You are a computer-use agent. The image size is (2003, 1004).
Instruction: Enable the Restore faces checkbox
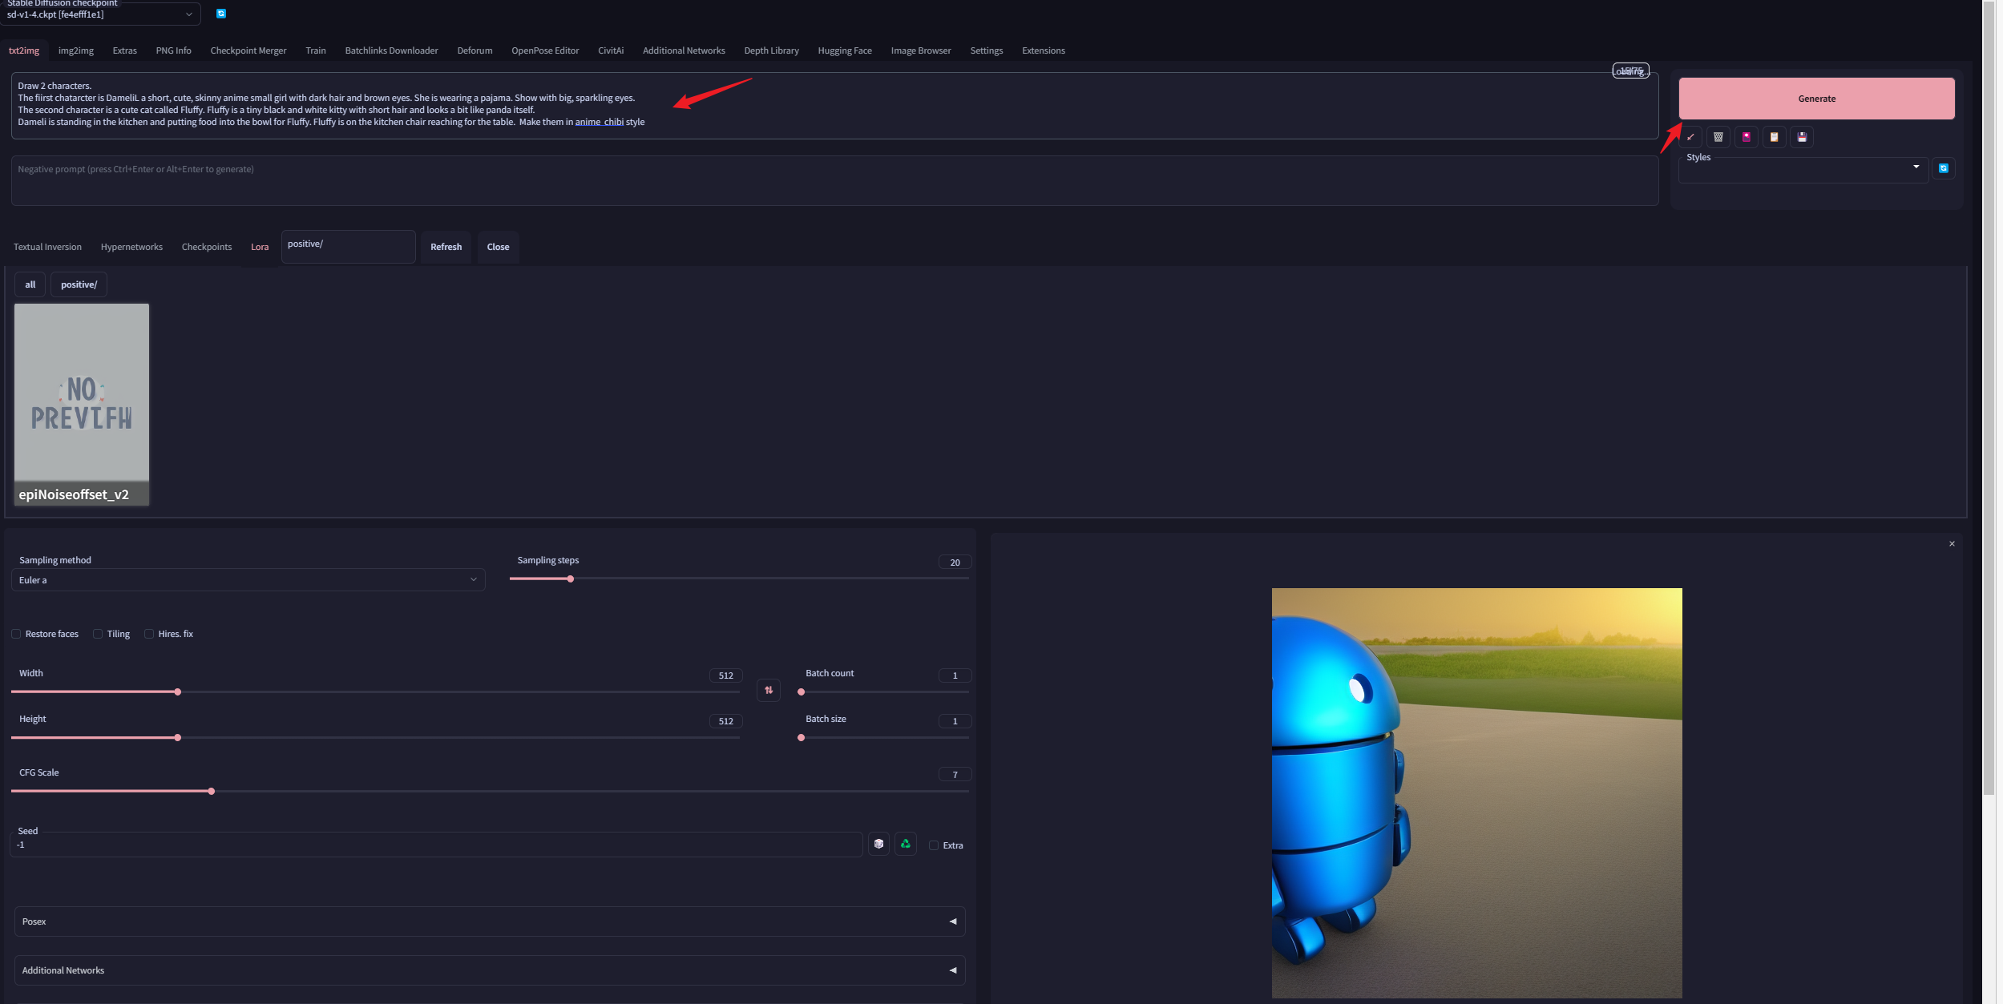(16, 634)
